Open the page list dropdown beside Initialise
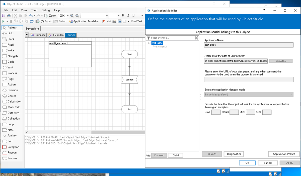The height and width of the screenshot is (176, 301). (27, 35)
